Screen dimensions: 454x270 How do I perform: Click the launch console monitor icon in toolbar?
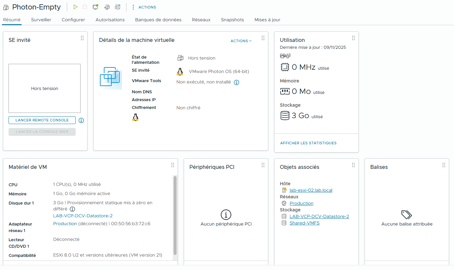coord(95,7)
